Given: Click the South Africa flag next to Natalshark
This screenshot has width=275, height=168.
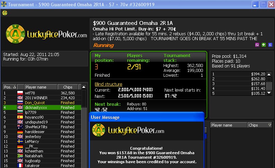Looking at the screenshot, I should tap(20, 156).
